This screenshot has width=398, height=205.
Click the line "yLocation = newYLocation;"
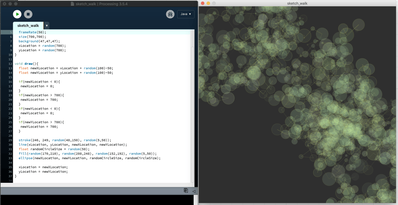tap(43, 172)
